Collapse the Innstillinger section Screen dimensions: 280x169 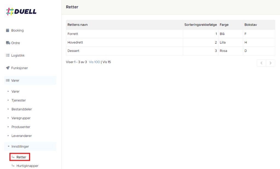point(20,146)
